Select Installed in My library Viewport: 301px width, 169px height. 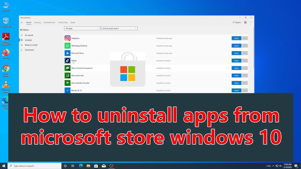click(x=28, y=40)
